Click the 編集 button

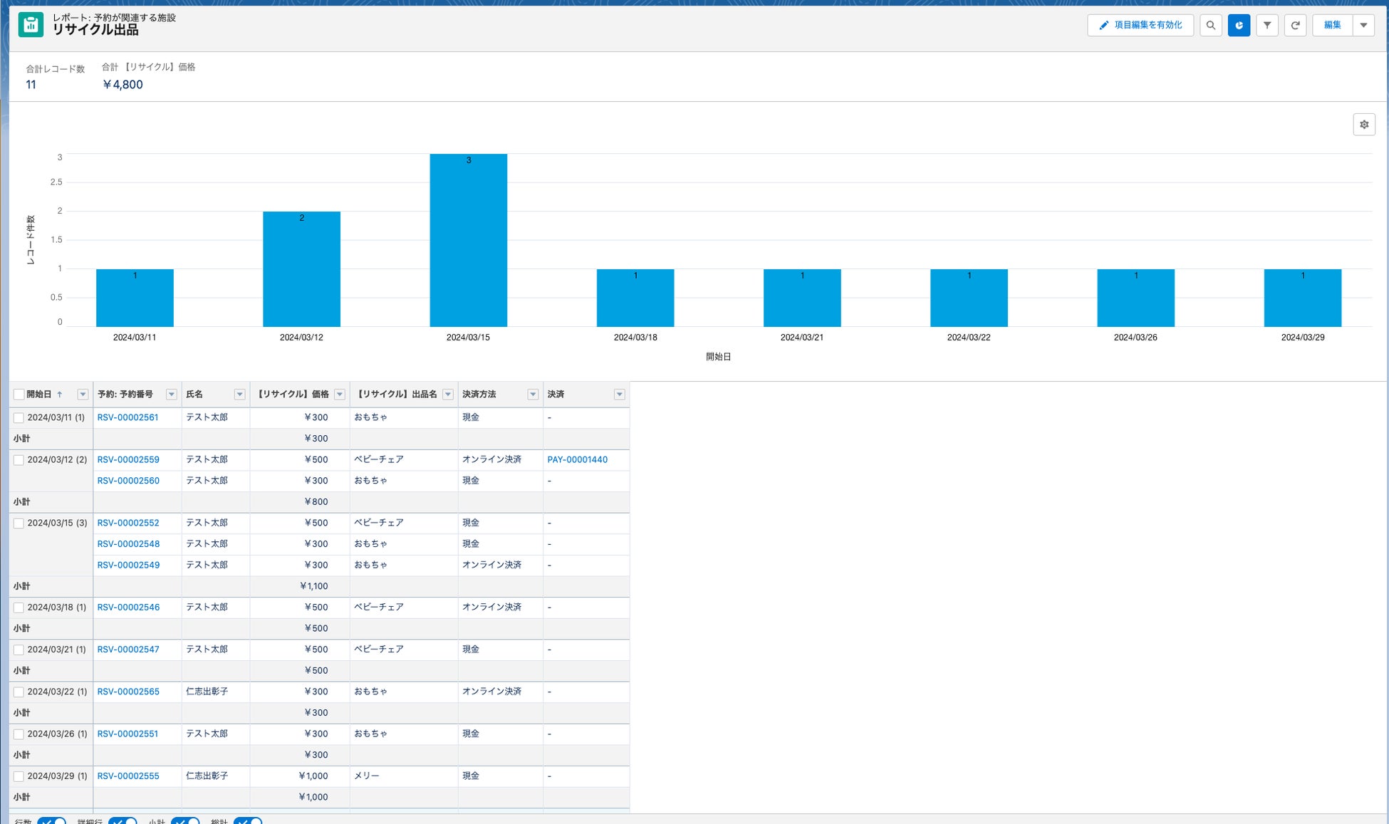pos(1332,25)
